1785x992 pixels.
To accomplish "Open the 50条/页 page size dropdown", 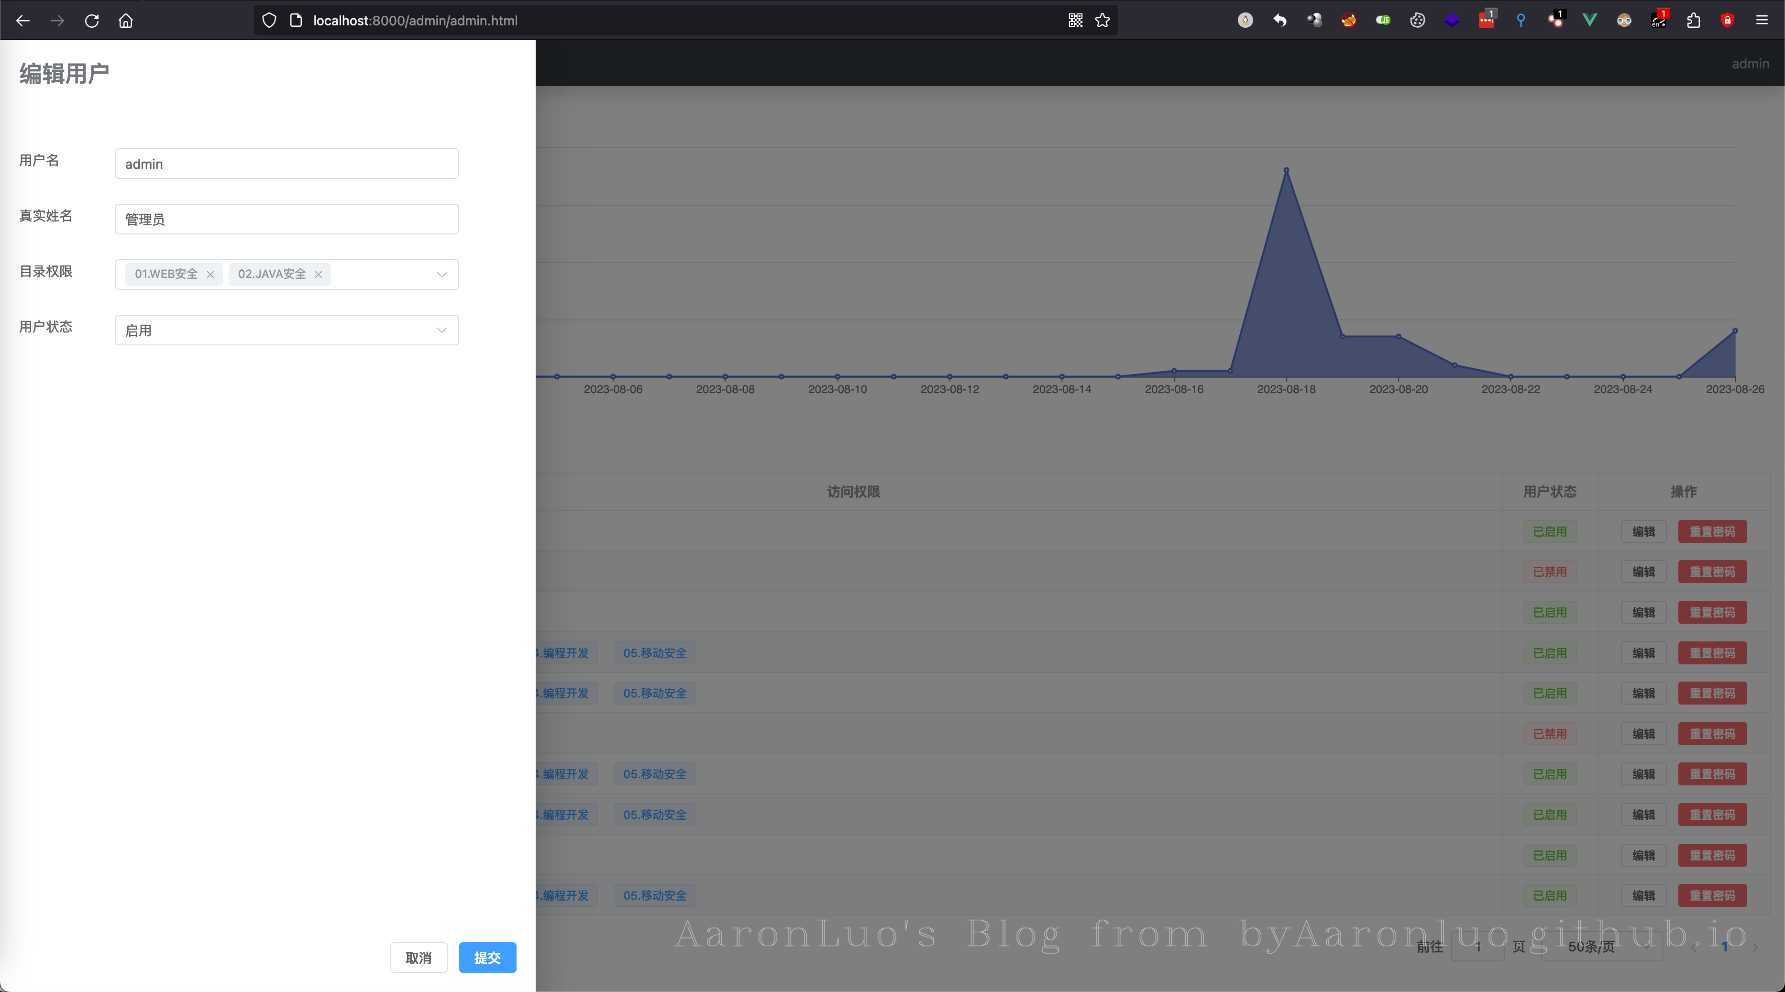I will click(1602, 946).
